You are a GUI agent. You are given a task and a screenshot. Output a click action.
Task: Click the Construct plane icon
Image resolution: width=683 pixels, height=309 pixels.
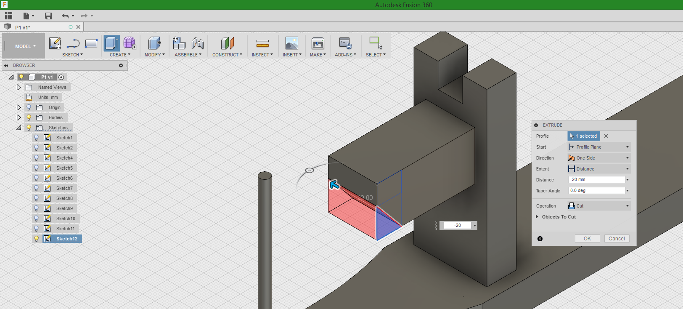point(227,43)
